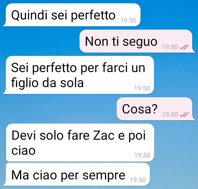198x189 pixels.
Task: Click timestamp under "figlio da sola" message
Action: pos(142,88)
